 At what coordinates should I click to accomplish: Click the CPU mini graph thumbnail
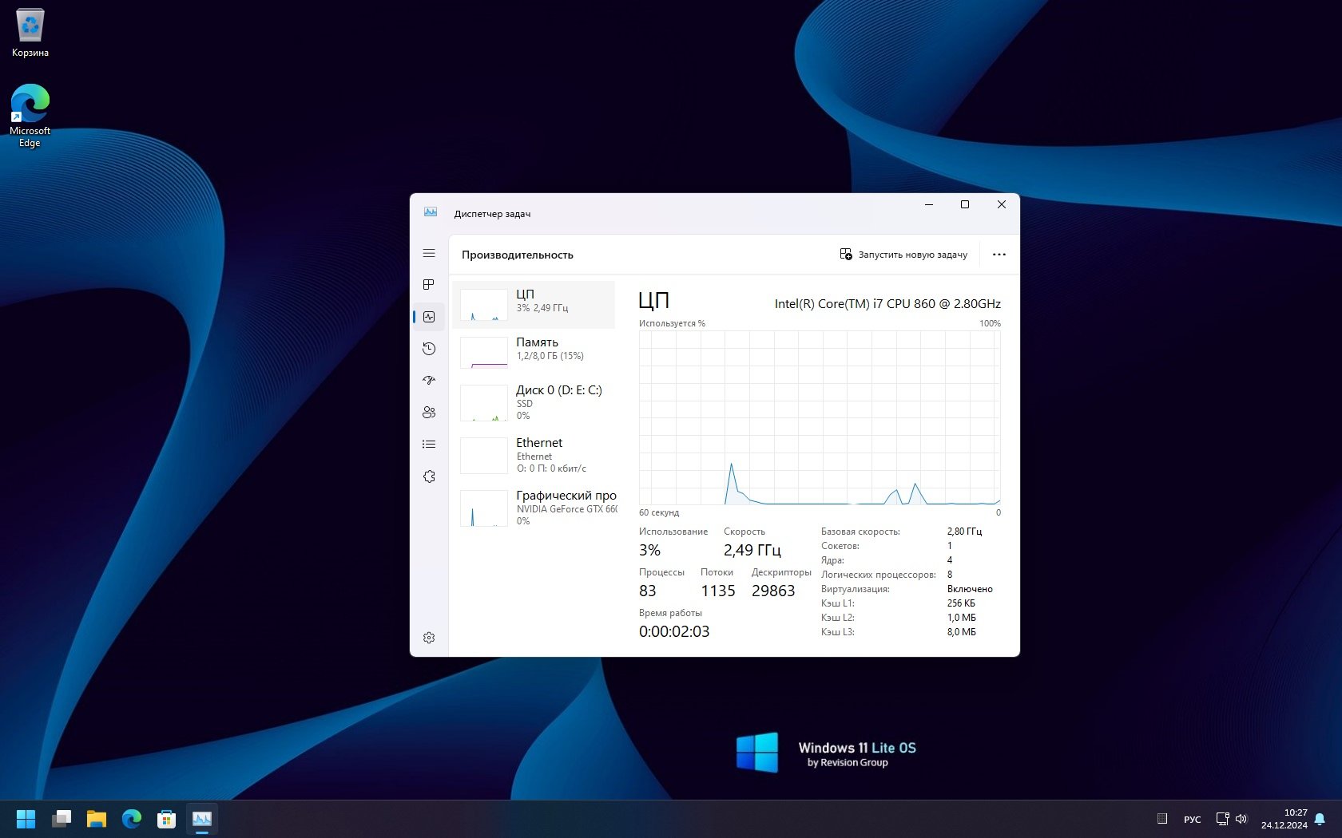[x=484, y=305]
